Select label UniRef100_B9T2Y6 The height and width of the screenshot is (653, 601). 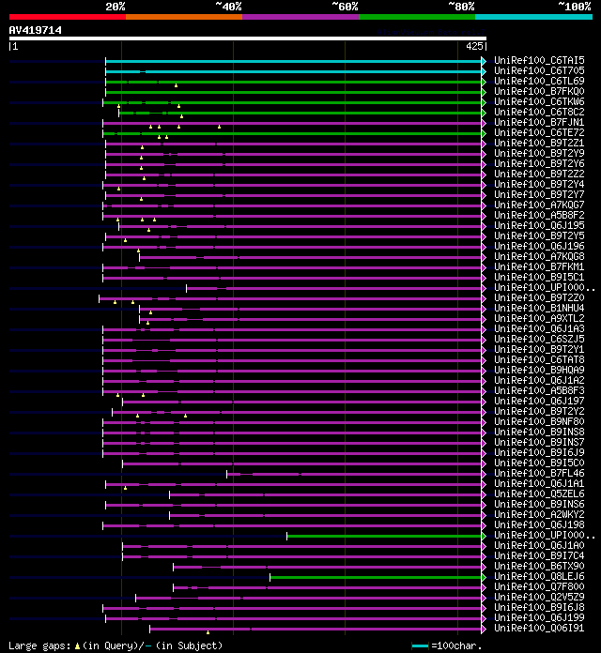coord(539,163)
